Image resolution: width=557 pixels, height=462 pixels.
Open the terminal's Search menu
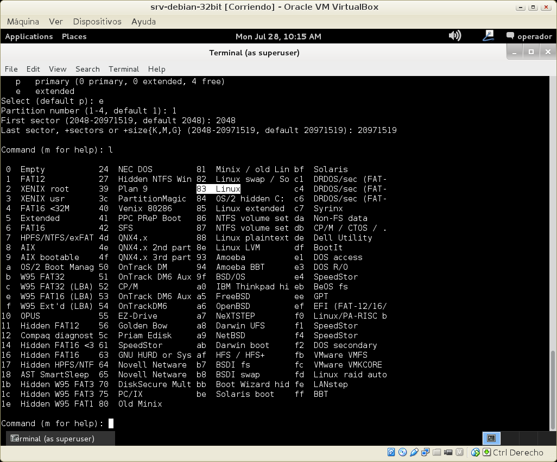click(x=87, y=69)
